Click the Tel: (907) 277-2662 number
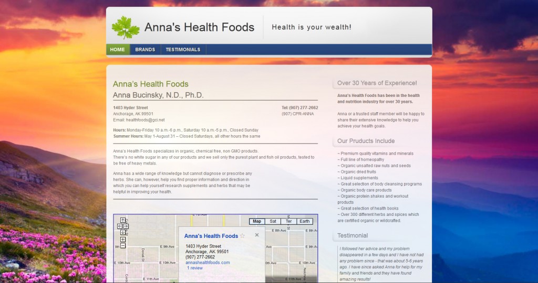This screenshot has height=283, width=538. click(x=300, y=108)
